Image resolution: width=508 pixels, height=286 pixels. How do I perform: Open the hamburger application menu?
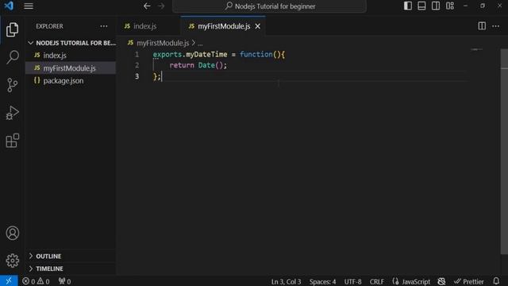[29, 6]
